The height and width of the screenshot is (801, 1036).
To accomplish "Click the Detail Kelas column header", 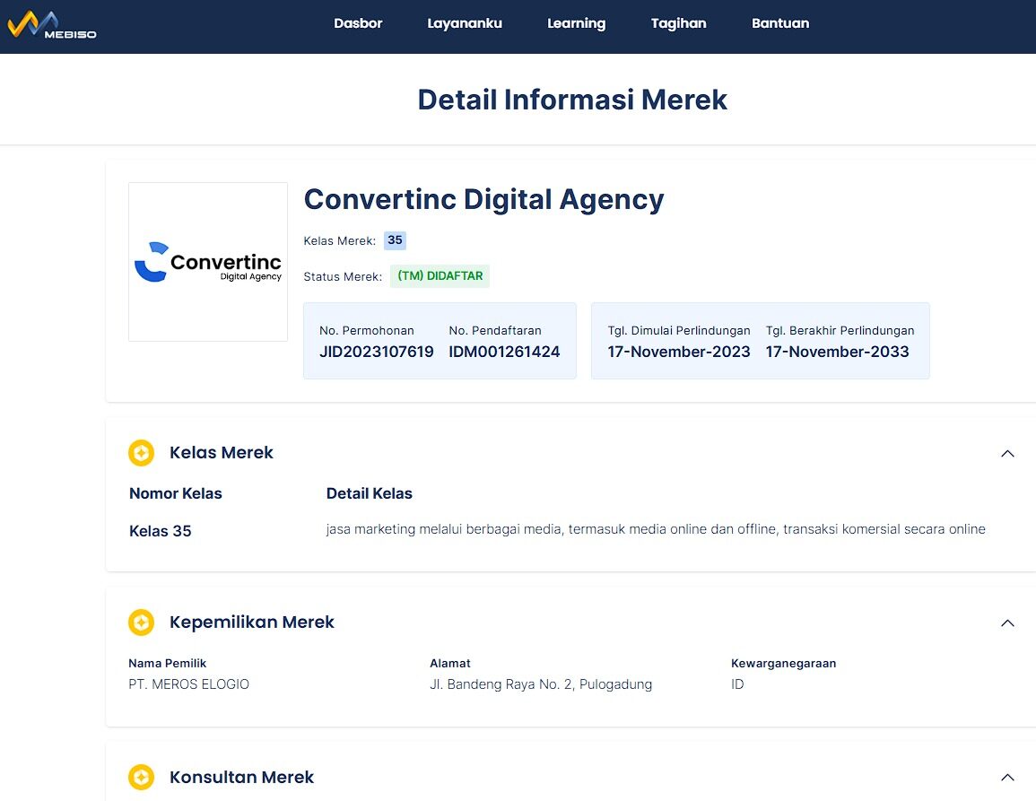I will click(370, 493).
